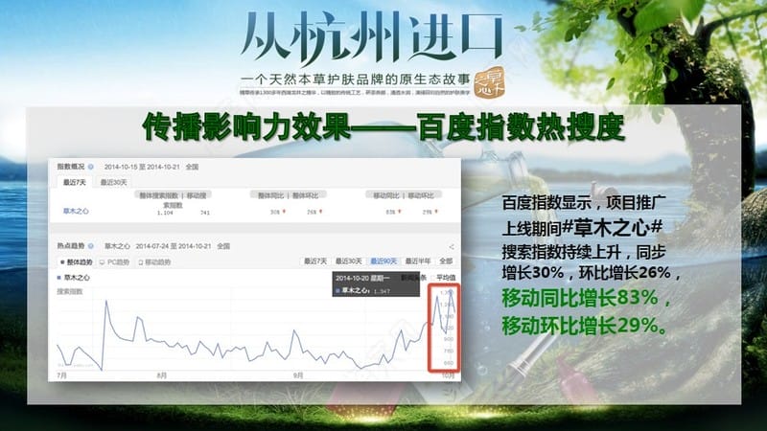Click the 整体搜索指数 | 移动搜索指数 column header
767x431 pixels.
173,200
